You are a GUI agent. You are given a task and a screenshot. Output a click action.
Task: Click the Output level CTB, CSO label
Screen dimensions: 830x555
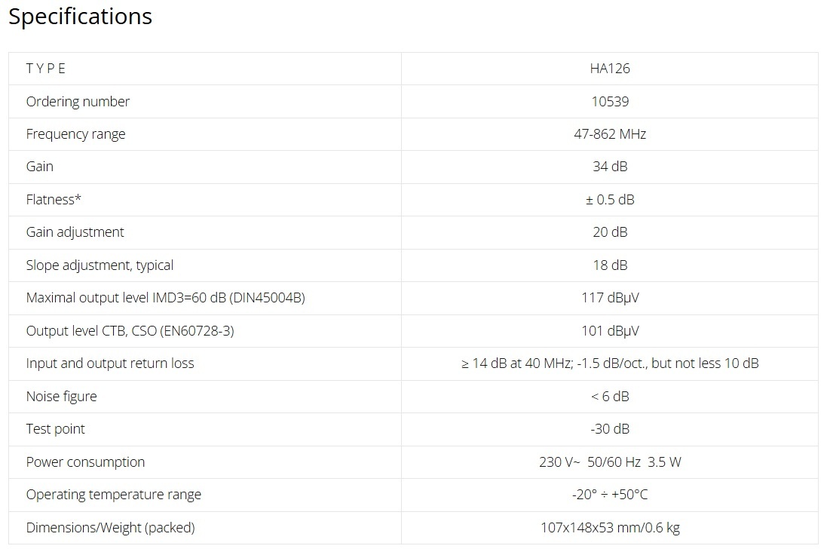click(130, 330)
